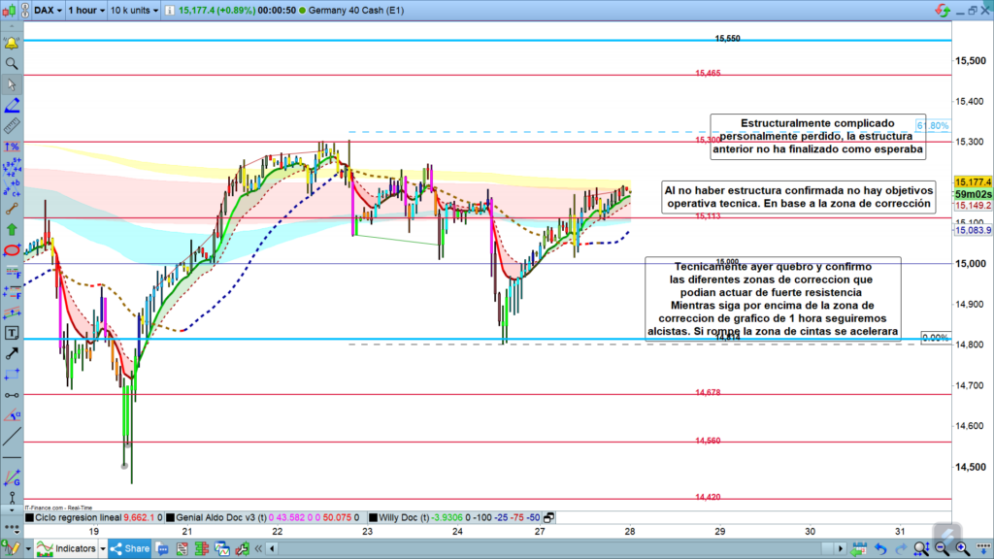Expand the 10 k units dropdown
994x559 pixels.
coord(134,10)
